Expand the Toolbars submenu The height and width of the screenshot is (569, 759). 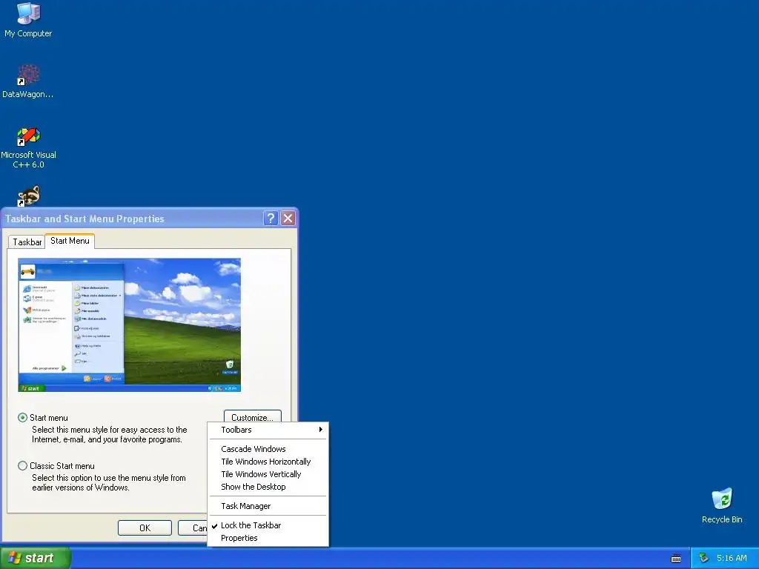pos(268,430)
